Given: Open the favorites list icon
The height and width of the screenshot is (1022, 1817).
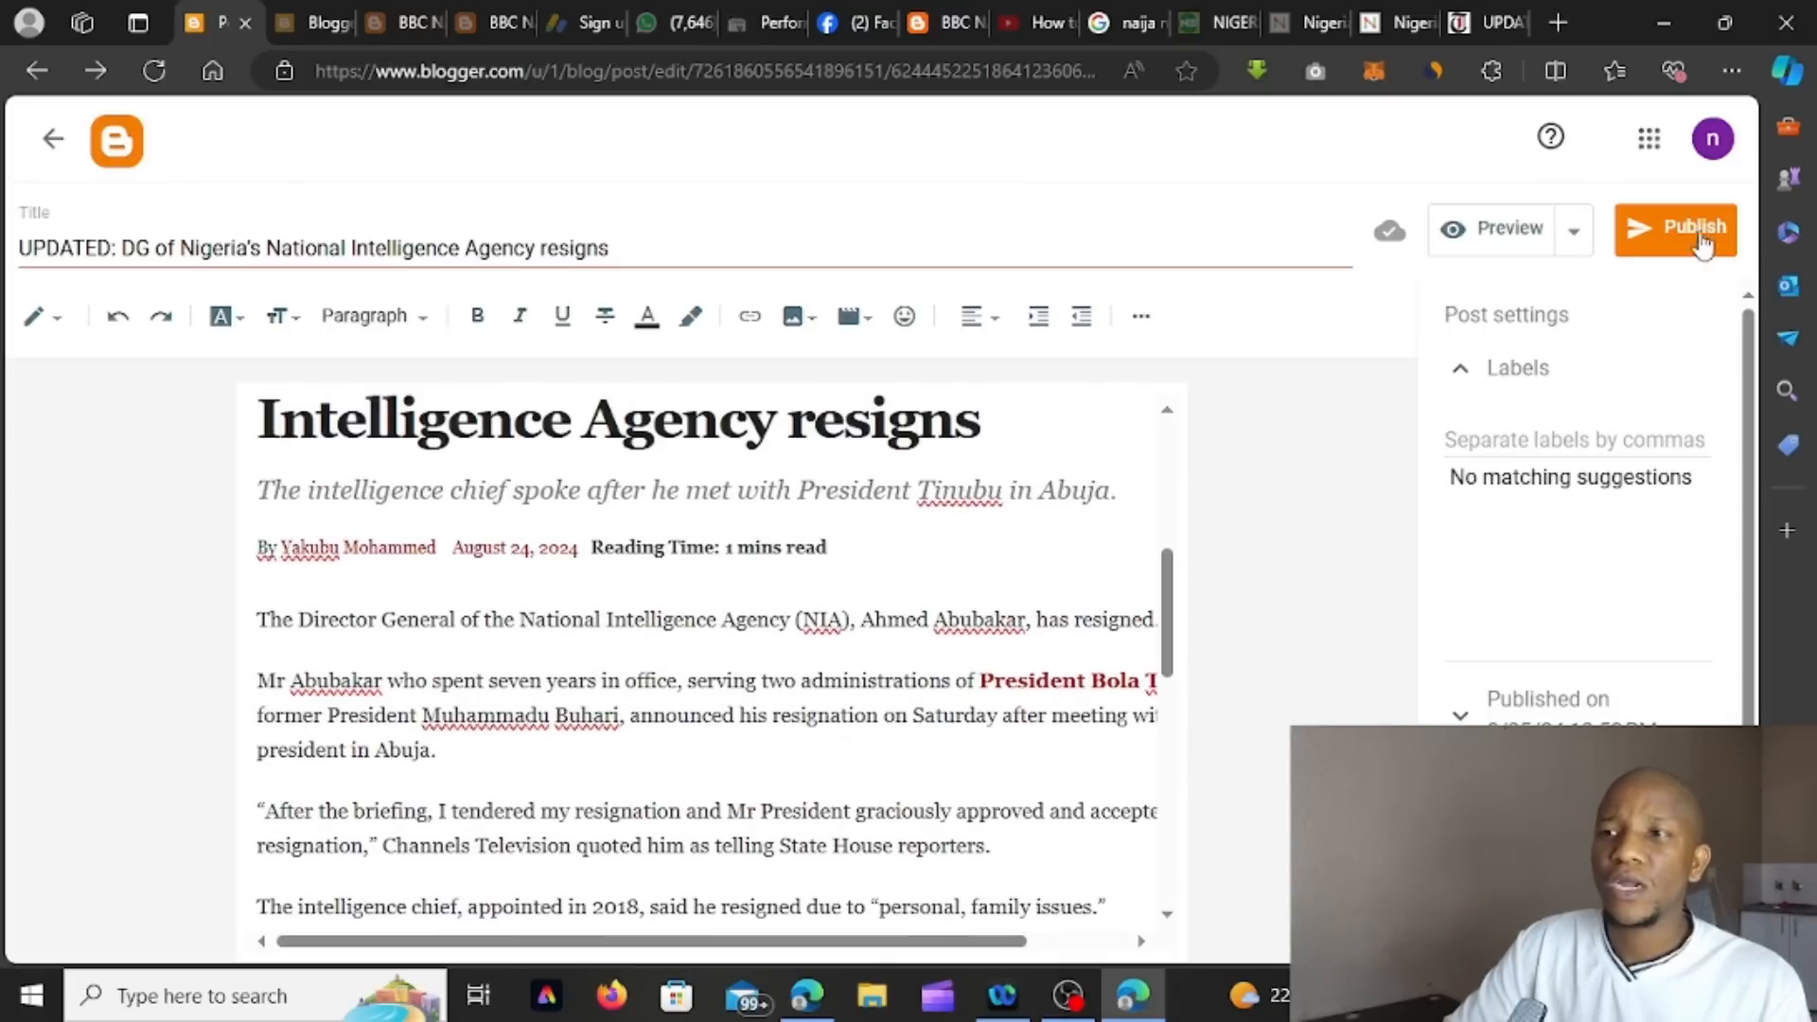Looking at the screenshot, I should click(x=1614, y=71).
